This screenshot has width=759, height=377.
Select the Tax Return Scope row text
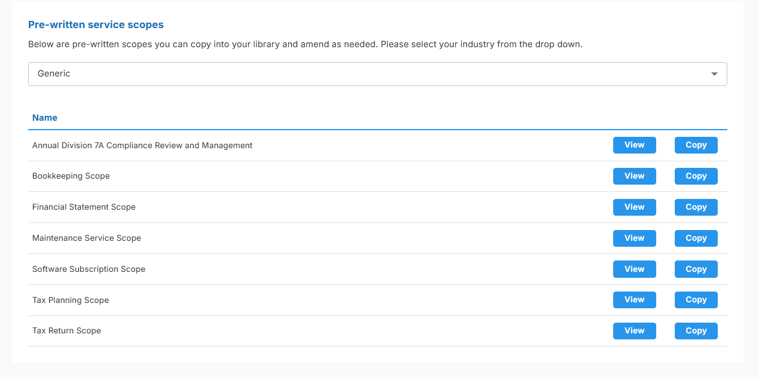[66, 331]
